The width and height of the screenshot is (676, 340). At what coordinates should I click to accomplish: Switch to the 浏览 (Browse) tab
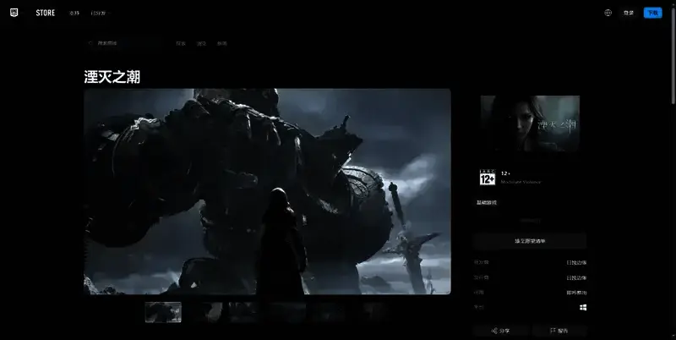[201, 43]
